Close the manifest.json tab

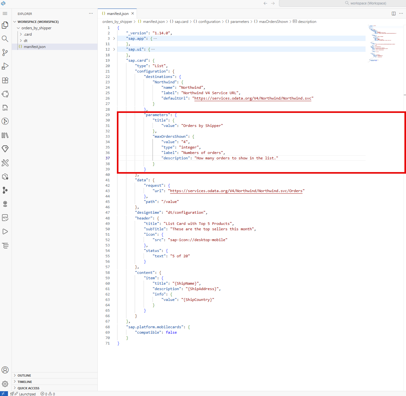coord(133,13)
